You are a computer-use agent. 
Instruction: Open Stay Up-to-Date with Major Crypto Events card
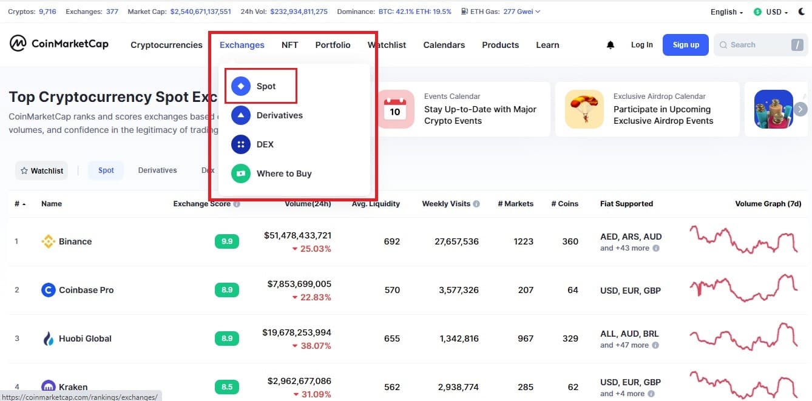(463, 109)
